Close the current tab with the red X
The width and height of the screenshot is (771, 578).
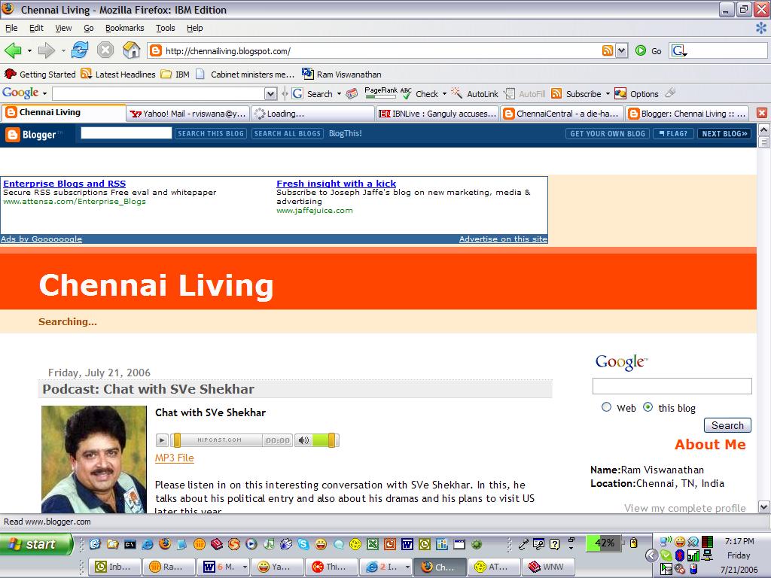(x=762, y=113)
